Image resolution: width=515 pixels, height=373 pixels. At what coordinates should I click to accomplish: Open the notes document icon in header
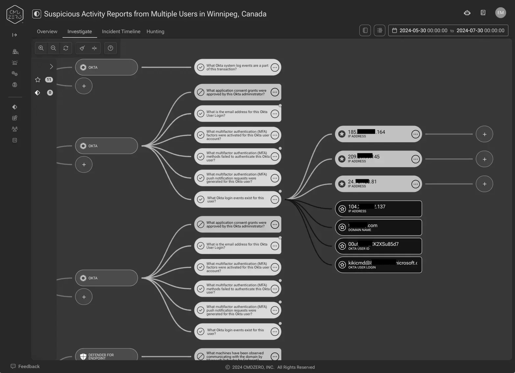point(483,13)
